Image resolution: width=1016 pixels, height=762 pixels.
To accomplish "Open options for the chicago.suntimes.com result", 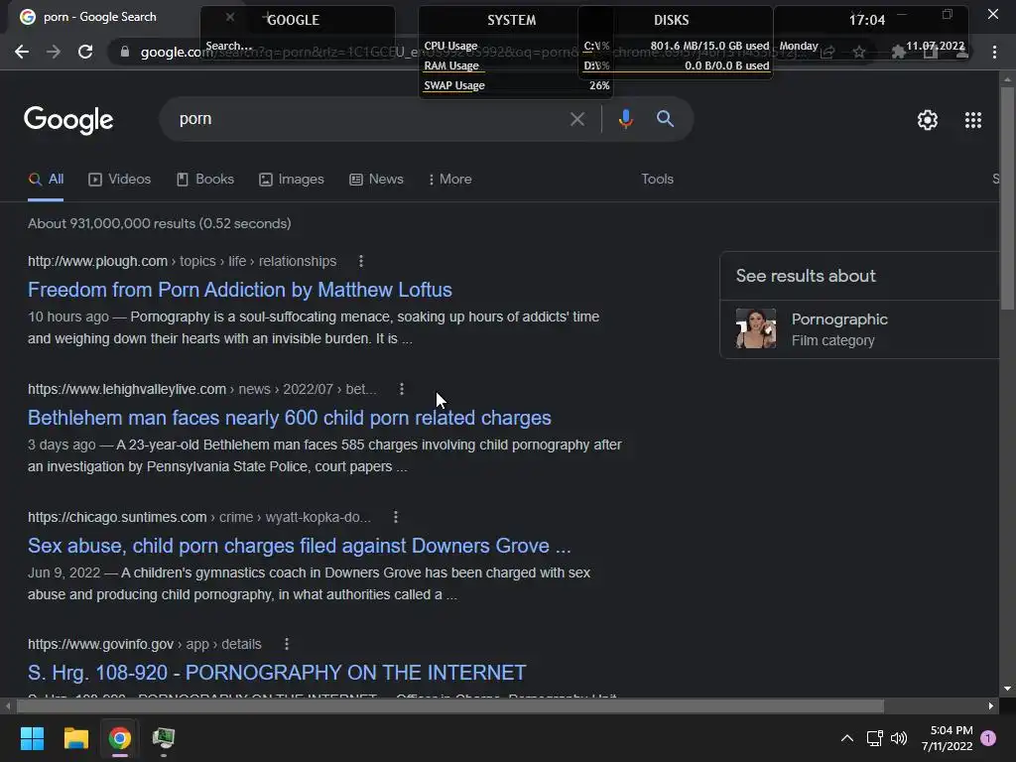I will [396, 517].
